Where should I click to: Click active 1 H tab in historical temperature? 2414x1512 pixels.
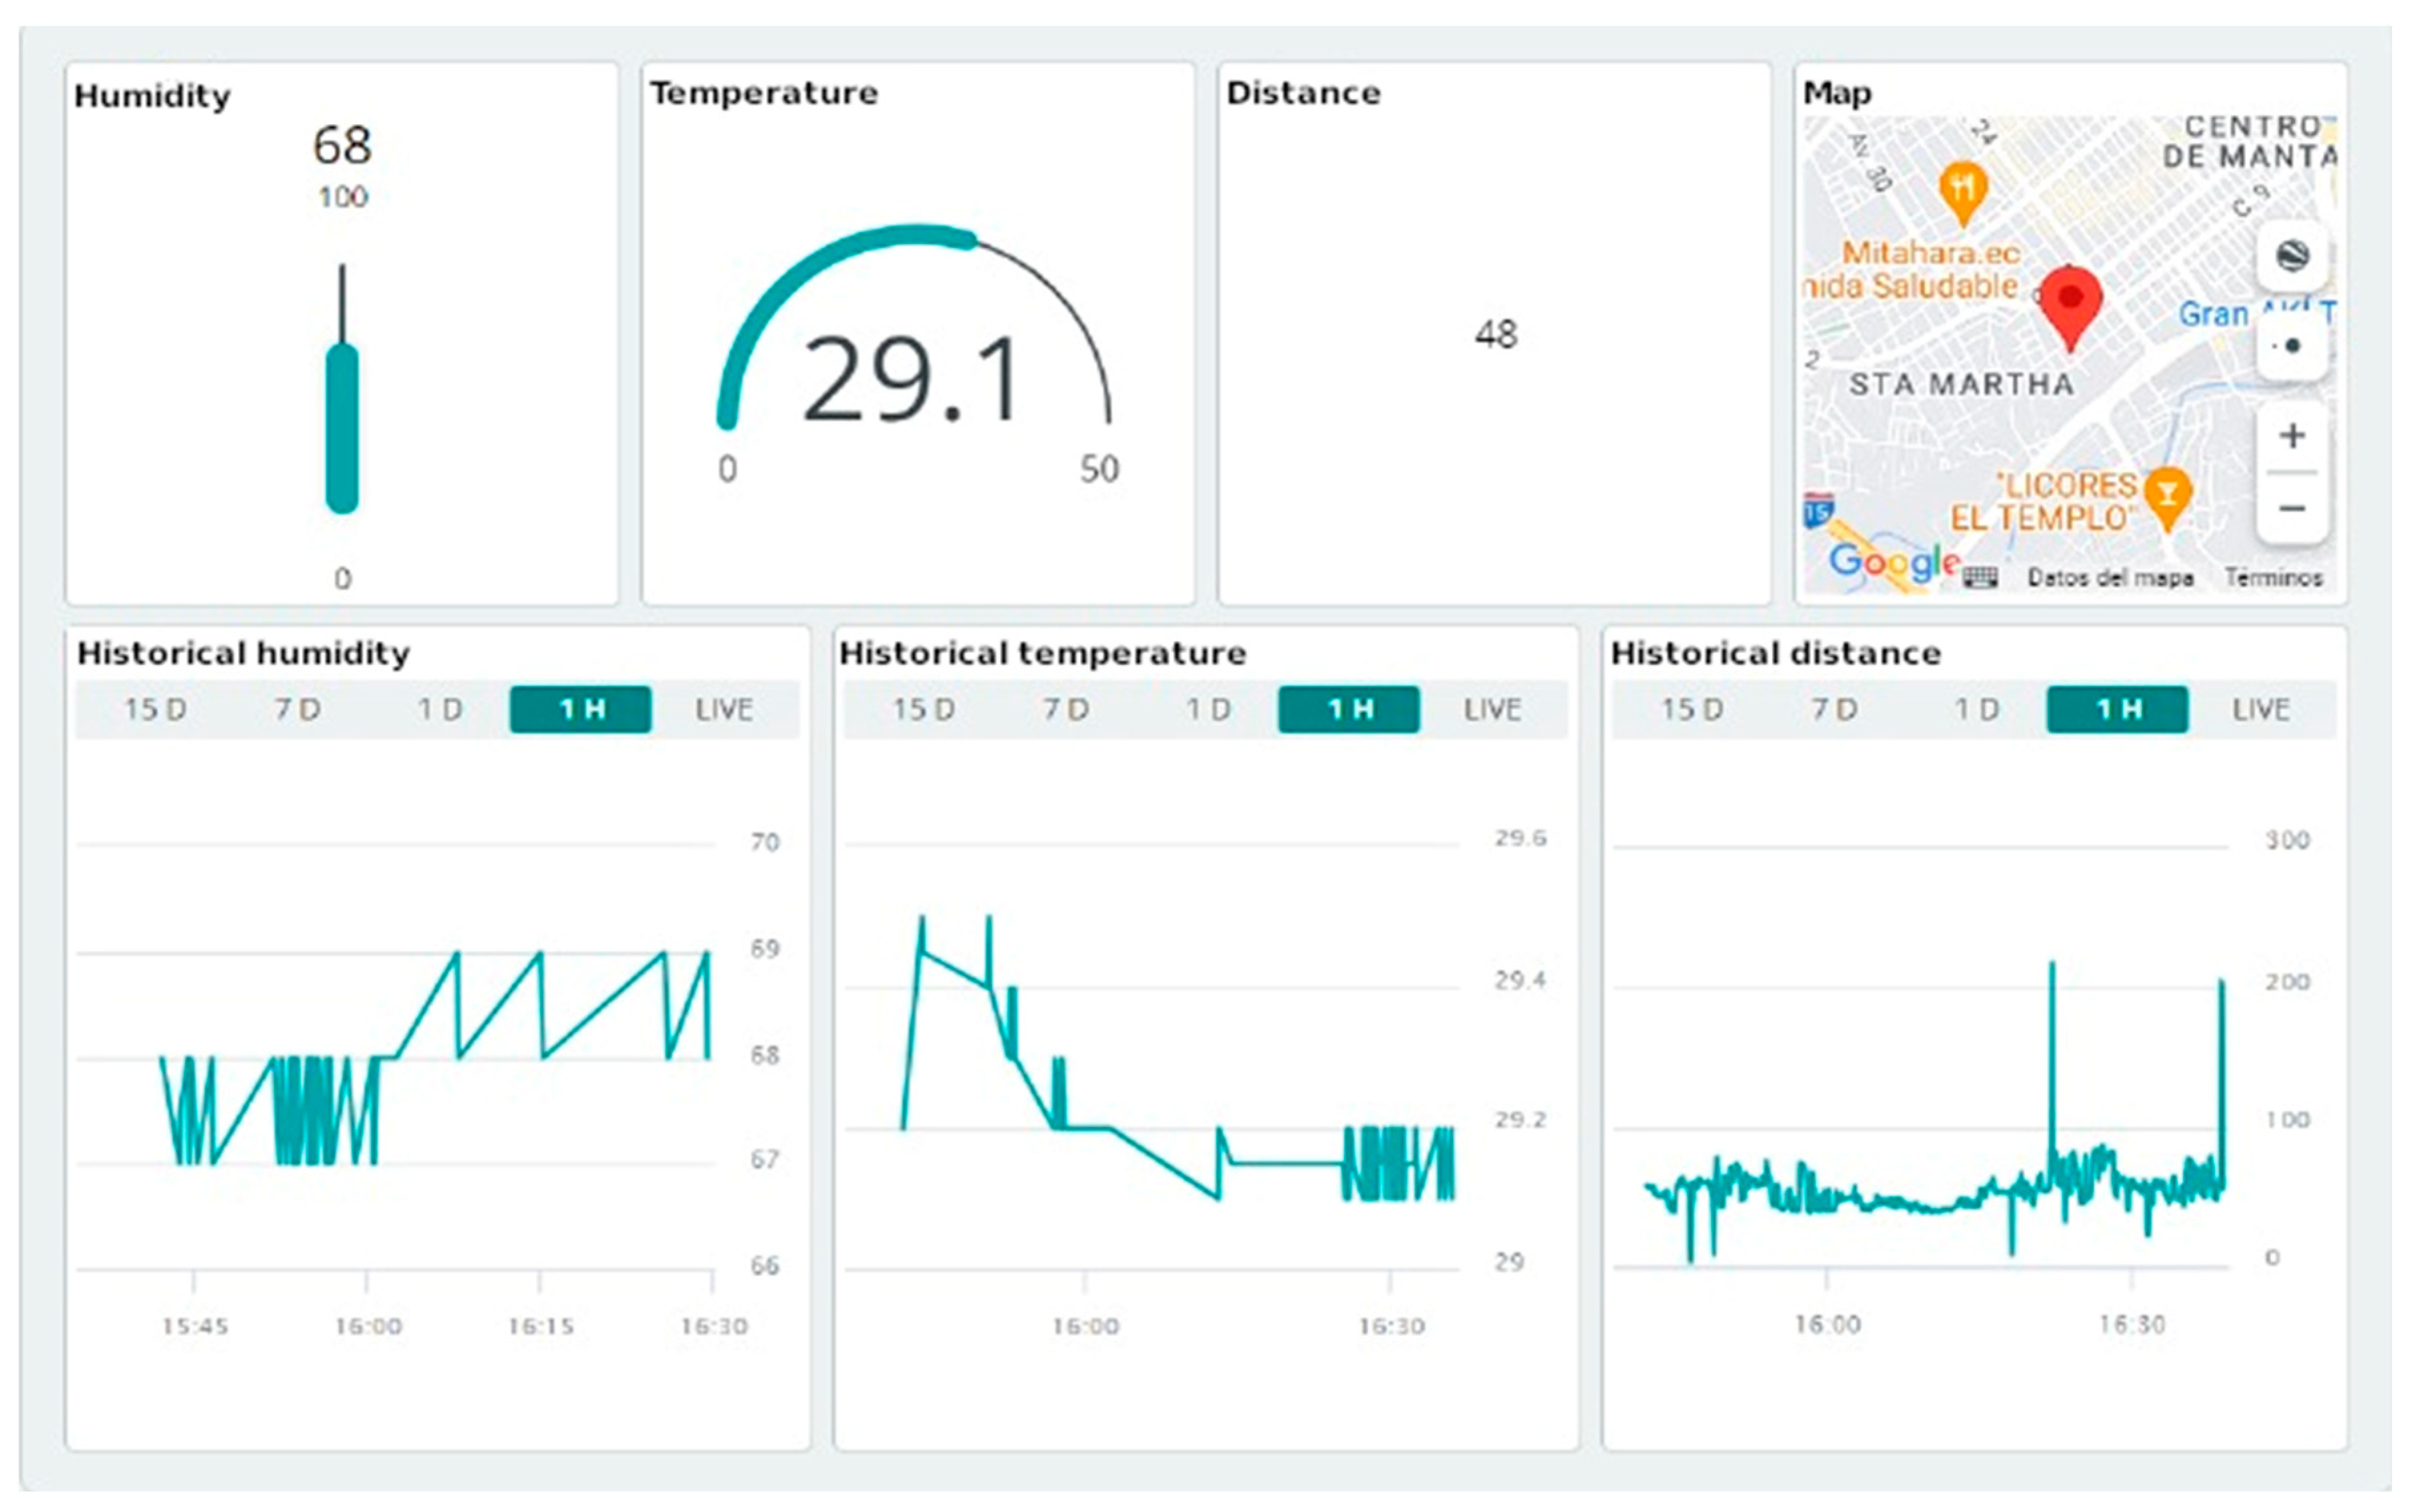pos(1349,710)
